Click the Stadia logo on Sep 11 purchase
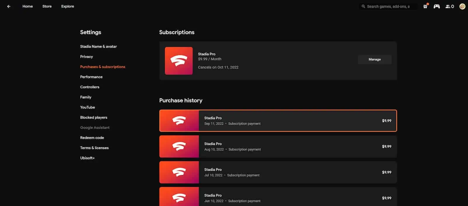 [179, 121]
